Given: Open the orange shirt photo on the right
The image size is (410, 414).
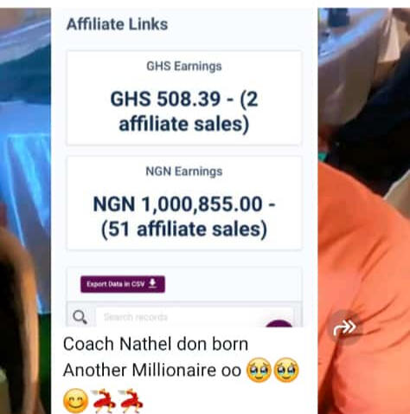Looking at the screenshot, I should coord(364,210).
